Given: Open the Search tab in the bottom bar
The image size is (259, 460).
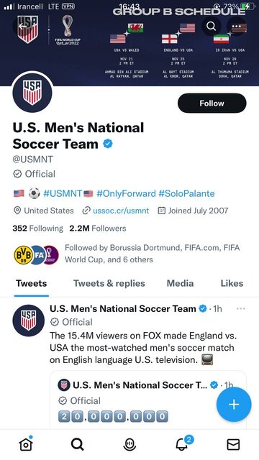Looking at the screenshot, I should pyautogui.click(x=78, y=444).
